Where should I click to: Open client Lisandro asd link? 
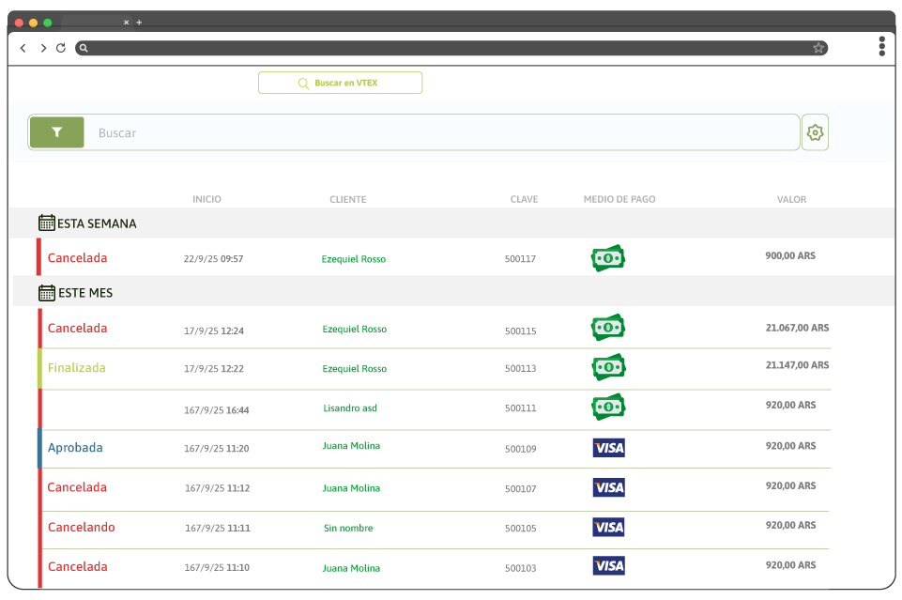350,408
